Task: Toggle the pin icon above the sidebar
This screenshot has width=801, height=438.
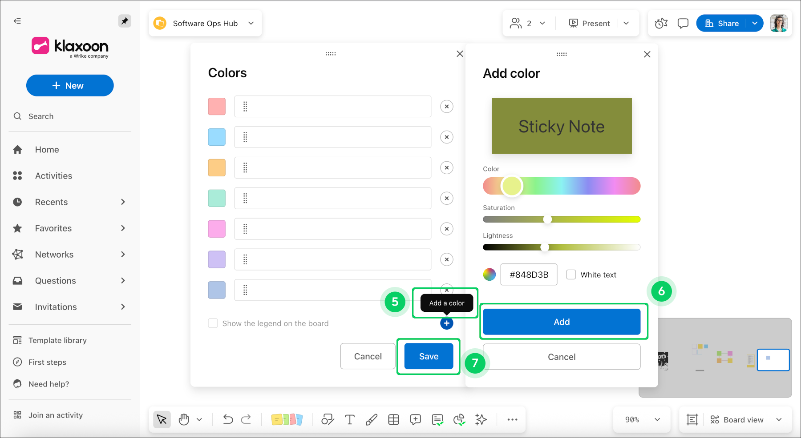Action: point(125,20)
